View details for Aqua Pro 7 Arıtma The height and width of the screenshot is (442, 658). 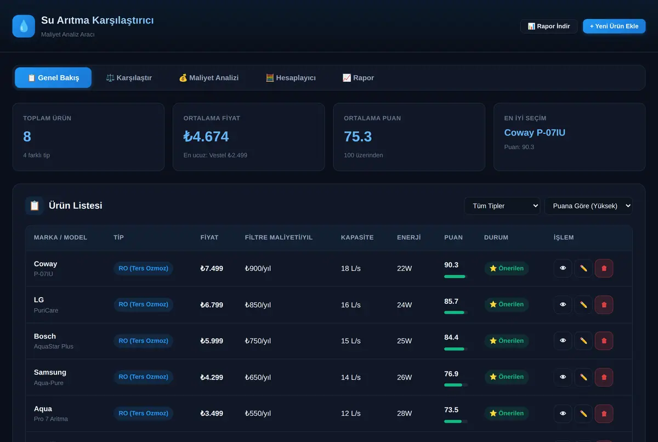tap(563, 413)
